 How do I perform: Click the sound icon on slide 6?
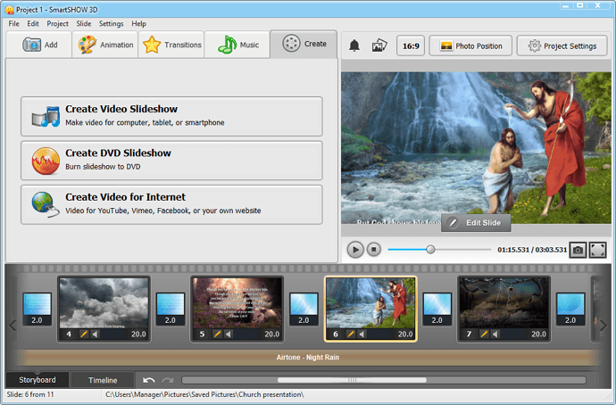(x=362, y=334)
